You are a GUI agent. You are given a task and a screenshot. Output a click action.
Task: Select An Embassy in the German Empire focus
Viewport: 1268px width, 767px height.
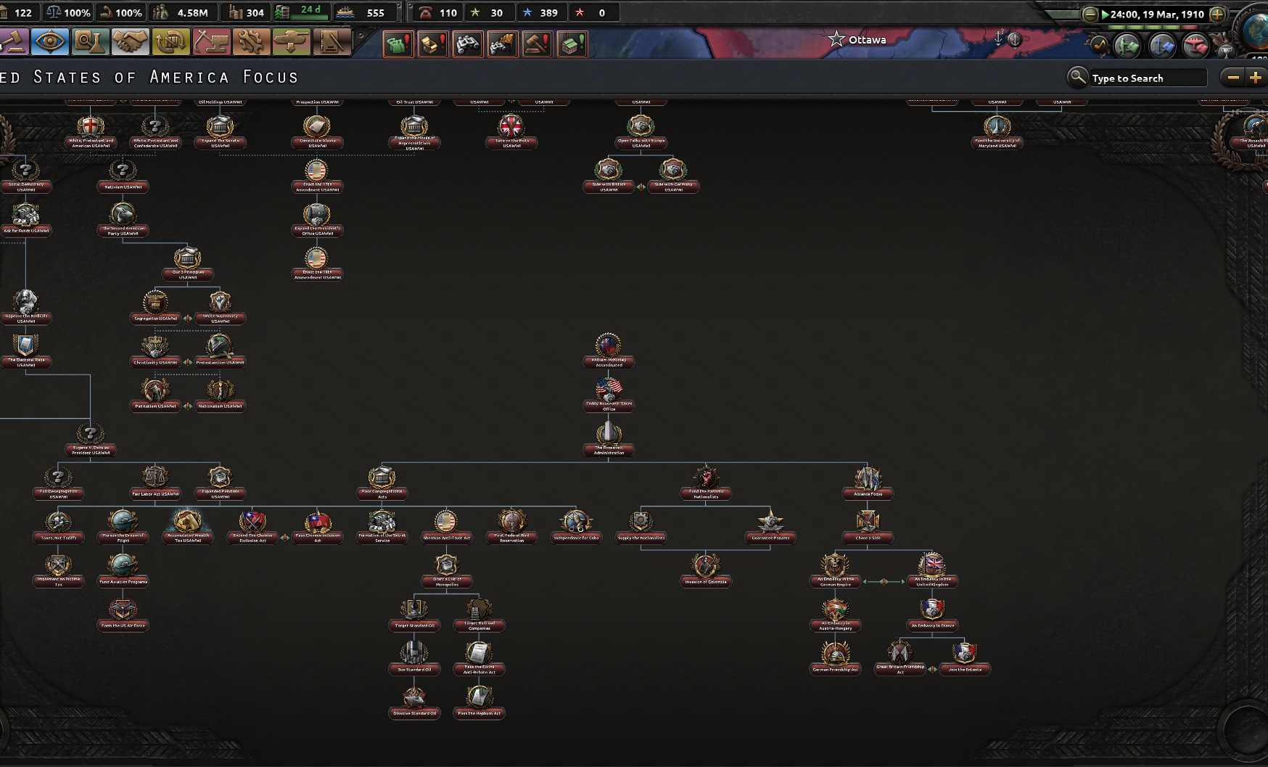[x=835, y=570]
